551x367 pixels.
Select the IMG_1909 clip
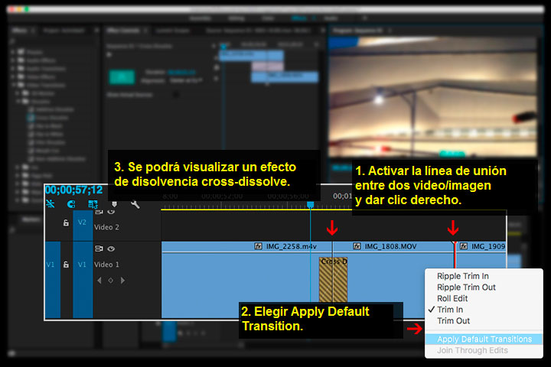pos(481,256)
